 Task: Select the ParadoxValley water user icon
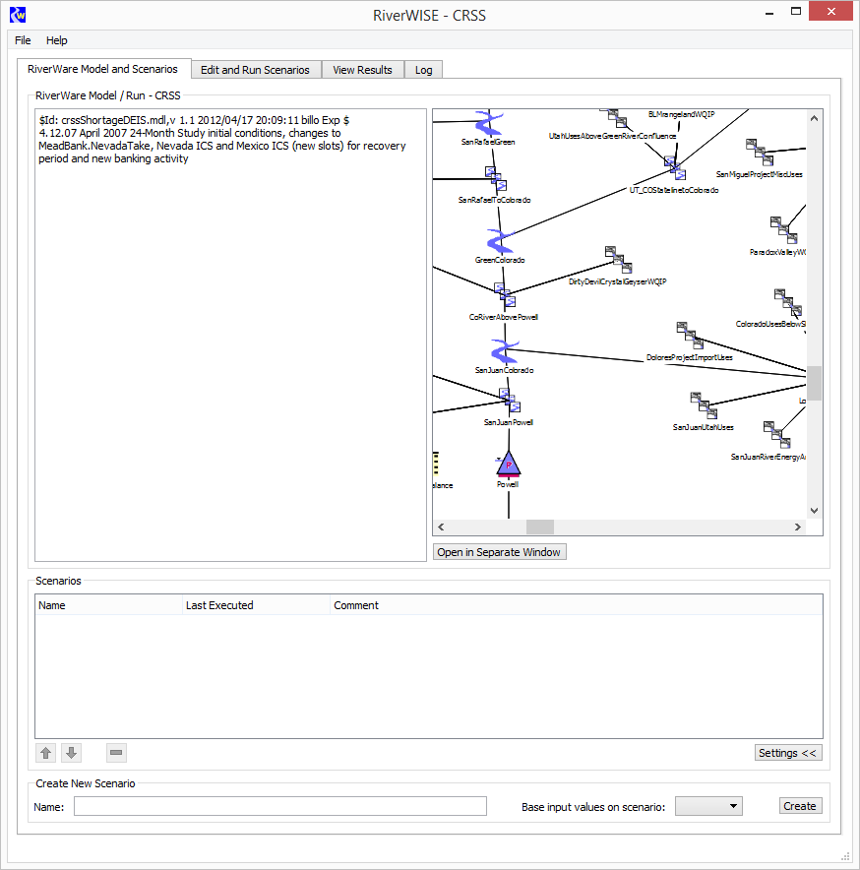pyautogui.click(x=784, y=229)
